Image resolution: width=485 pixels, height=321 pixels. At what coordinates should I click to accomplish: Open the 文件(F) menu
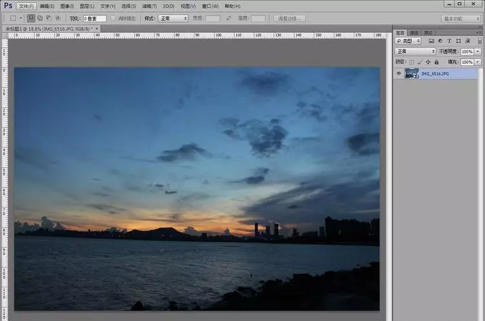[27, 6]
